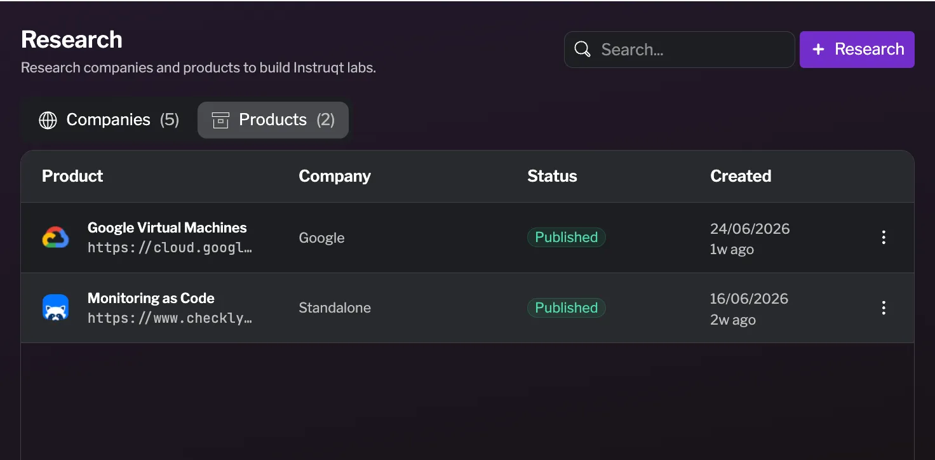Open the three-dot menu for Monitoring as Code
The image size is (935, 460).
(884, 308)
